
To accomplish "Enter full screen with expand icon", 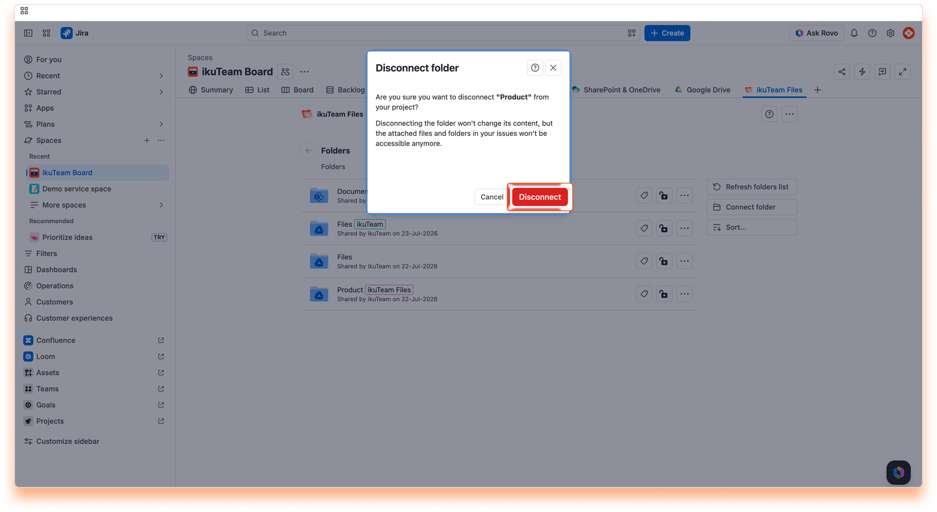I will (x=902, y=72).
